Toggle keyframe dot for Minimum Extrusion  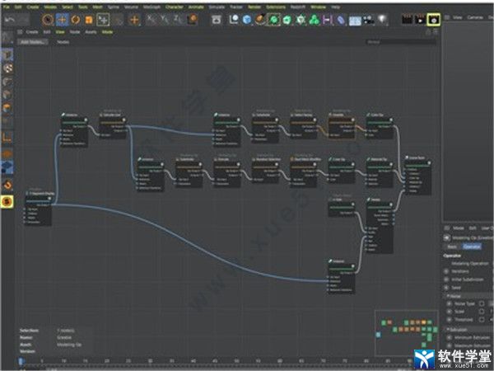(450, 337)
